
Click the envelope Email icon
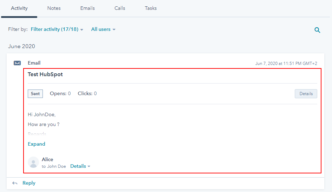(17, 63)
